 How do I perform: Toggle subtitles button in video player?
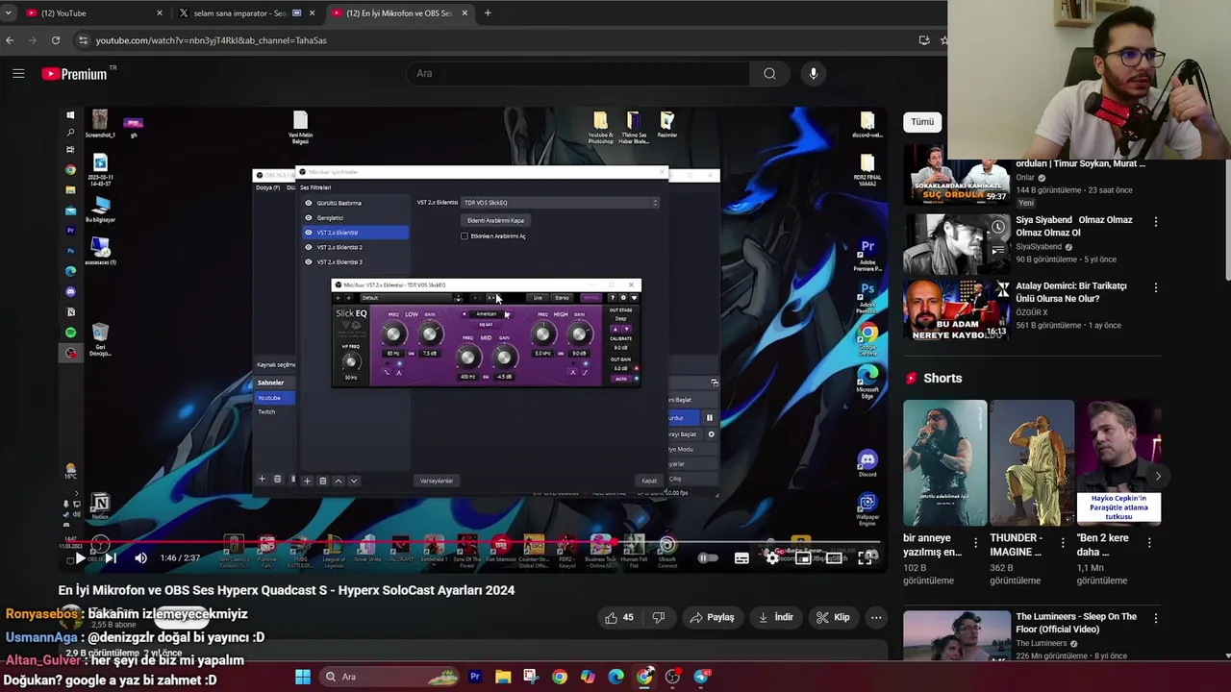(741, 557)
